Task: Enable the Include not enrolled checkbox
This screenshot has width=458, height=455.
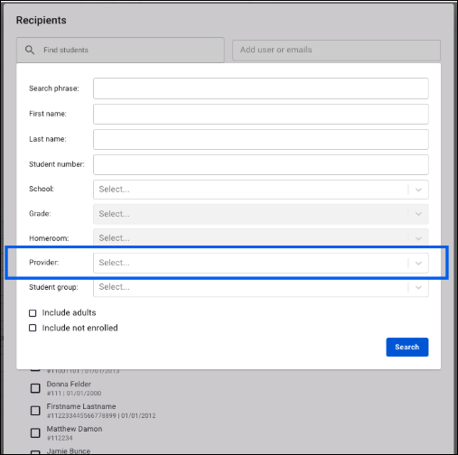Action: coord(33,328)
